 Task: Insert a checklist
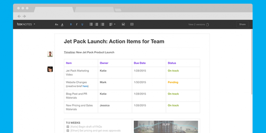point(102,24)
